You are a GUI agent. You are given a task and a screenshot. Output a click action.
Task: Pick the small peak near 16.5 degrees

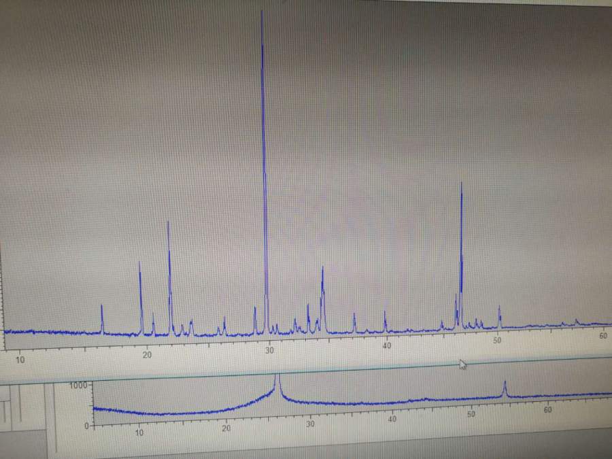[102, 319]
